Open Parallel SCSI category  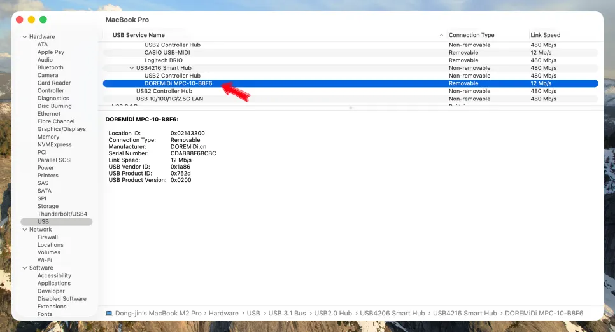pos(55,160)
